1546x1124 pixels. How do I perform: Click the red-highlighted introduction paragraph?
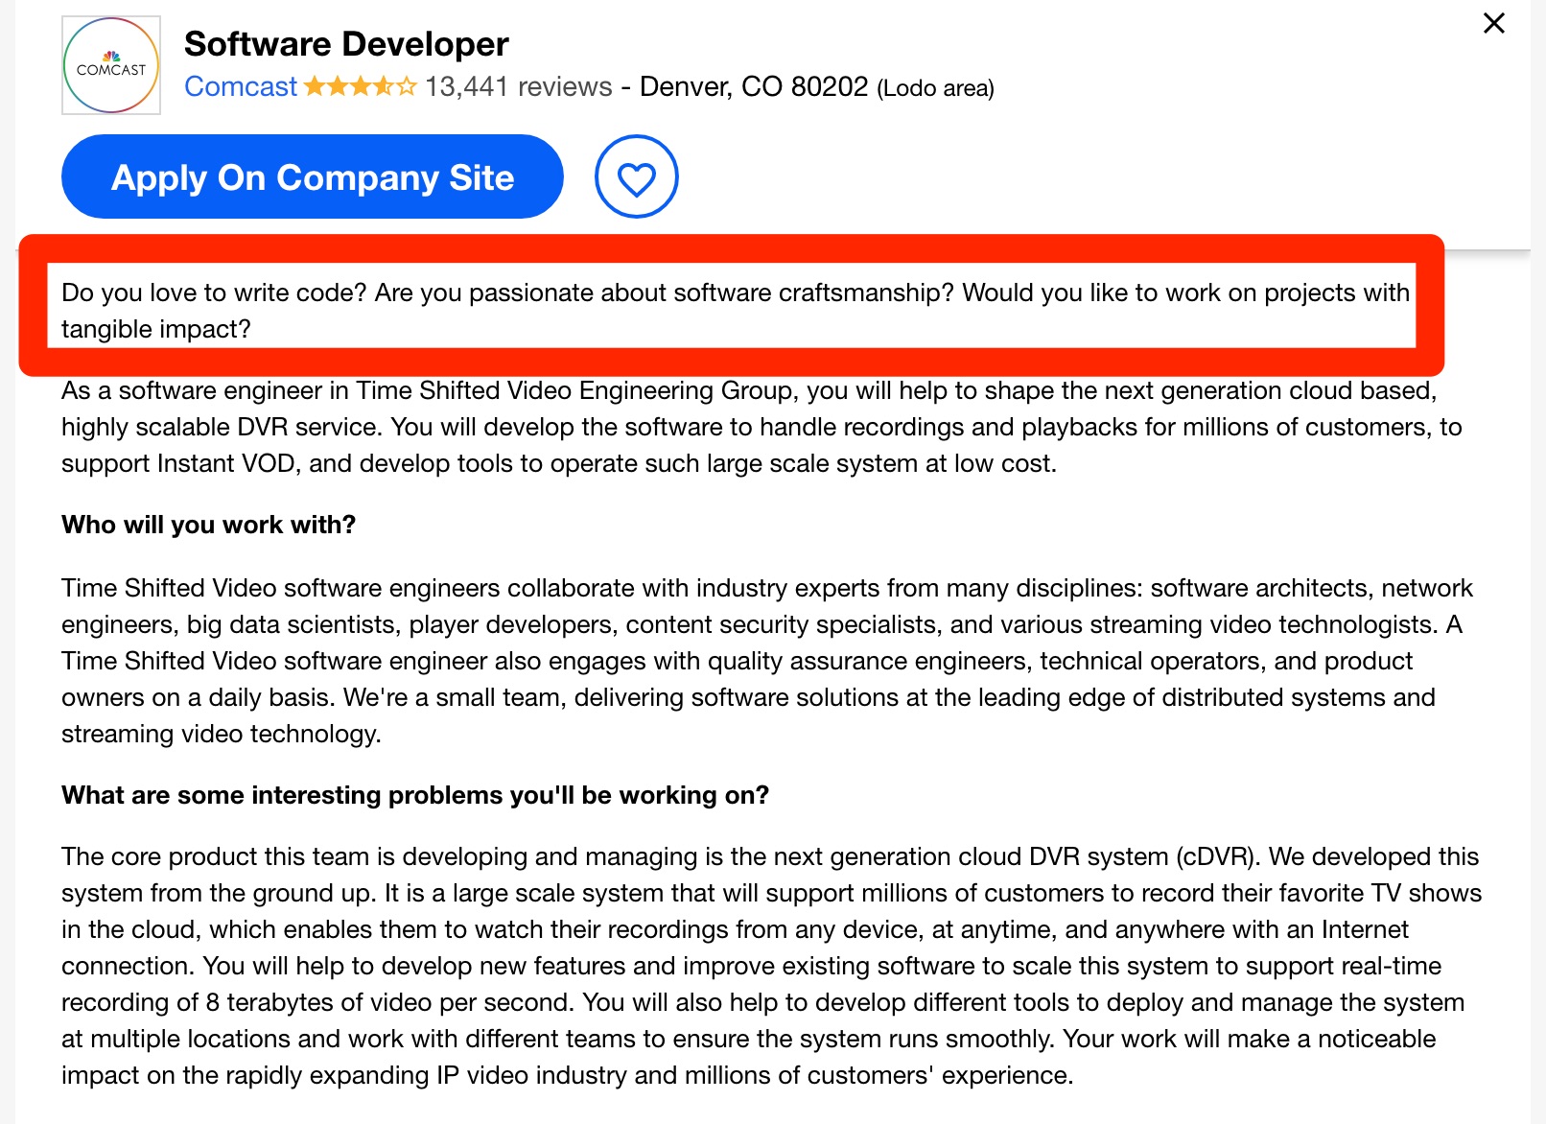(x=735, y=310)
